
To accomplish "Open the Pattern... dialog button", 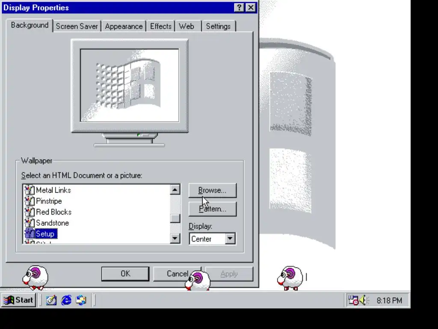I will coord(213,209).
